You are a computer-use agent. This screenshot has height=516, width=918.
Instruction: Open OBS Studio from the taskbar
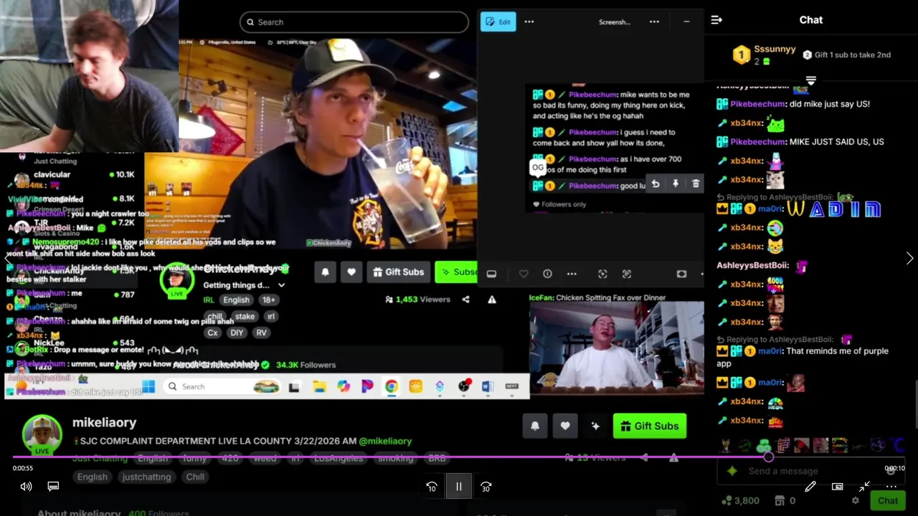click(x=464, y=386)
